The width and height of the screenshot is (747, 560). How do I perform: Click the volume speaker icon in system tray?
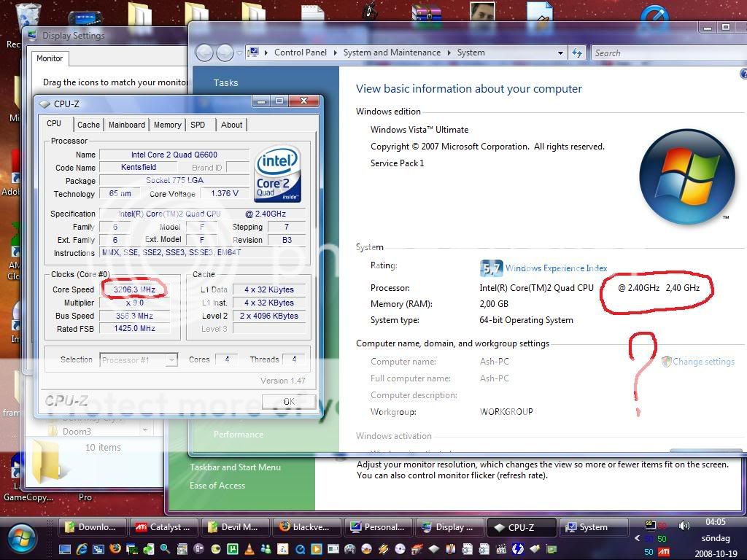point(684,526)
